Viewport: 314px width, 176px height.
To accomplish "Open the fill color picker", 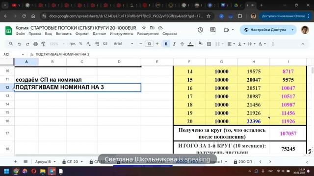I will pyautogui.click(x=200, y=44).
